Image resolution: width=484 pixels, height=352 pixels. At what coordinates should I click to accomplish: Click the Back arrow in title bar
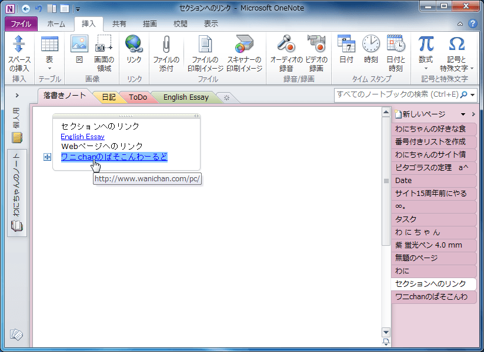(x=26, y=9)
